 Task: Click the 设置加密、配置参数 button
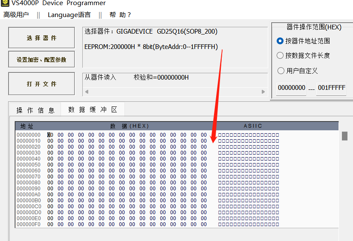click(x=41, y=59)
